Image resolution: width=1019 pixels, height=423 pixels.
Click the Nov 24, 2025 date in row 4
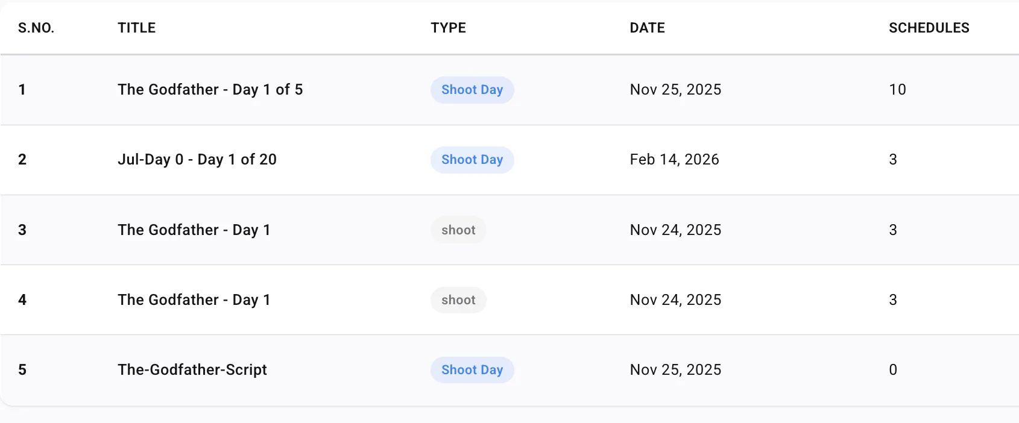(675, 300)
